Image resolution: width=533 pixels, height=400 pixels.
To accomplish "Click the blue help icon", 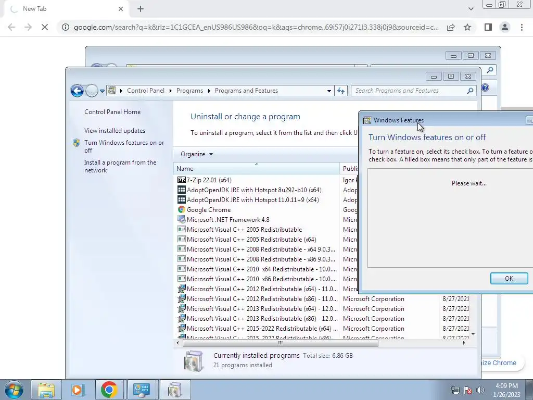I will pos(486,87).
